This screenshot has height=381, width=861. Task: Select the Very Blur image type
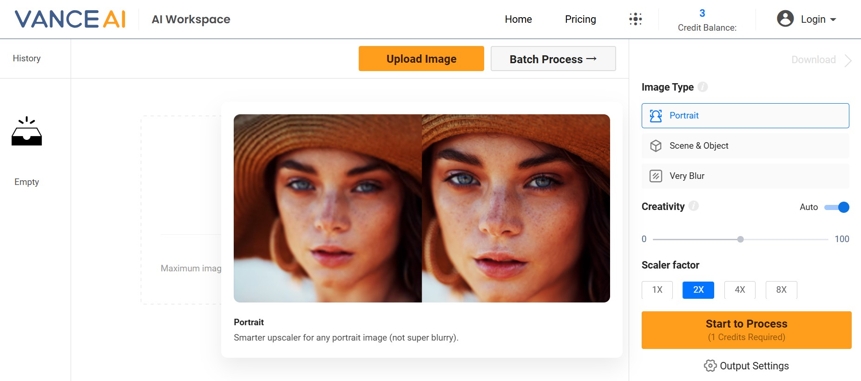(x=745, y=176)
